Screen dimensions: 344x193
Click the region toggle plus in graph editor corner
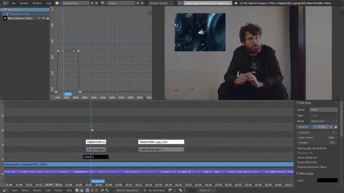tap(150, 13)
